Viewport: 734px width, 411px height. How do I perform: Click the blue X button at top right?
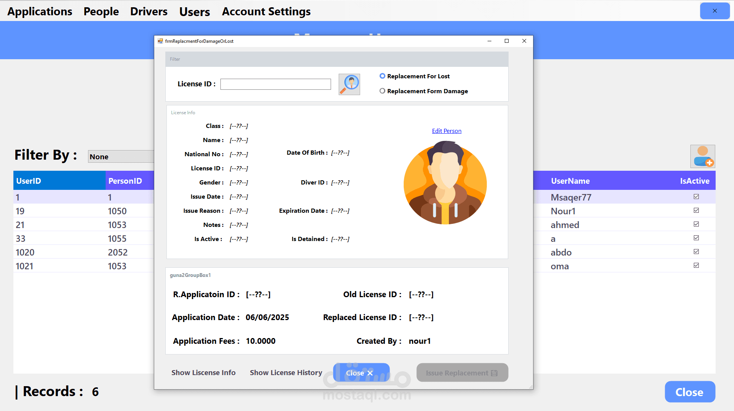click(x=714, y=11)
